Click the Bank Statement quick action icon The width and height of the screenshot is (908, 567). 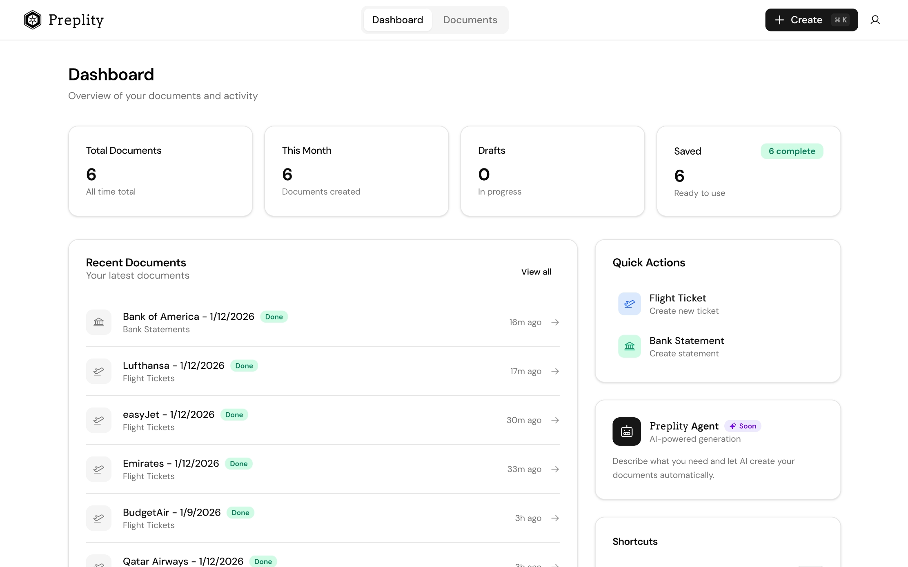[629, 346]
